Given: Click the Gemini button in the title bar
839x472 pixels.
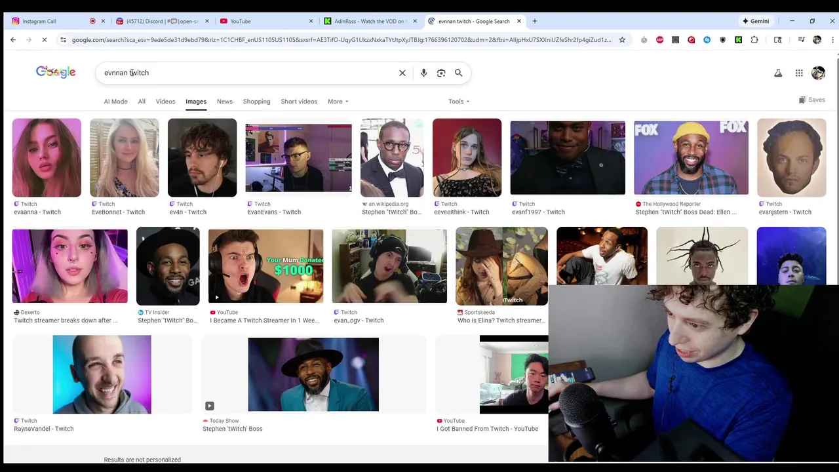Looking at the screenshot, I should [x=756, y=21].
